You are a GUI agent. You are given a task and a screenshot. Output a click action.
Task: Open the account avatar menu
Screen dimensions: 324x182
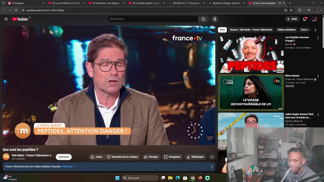(314, 19)
